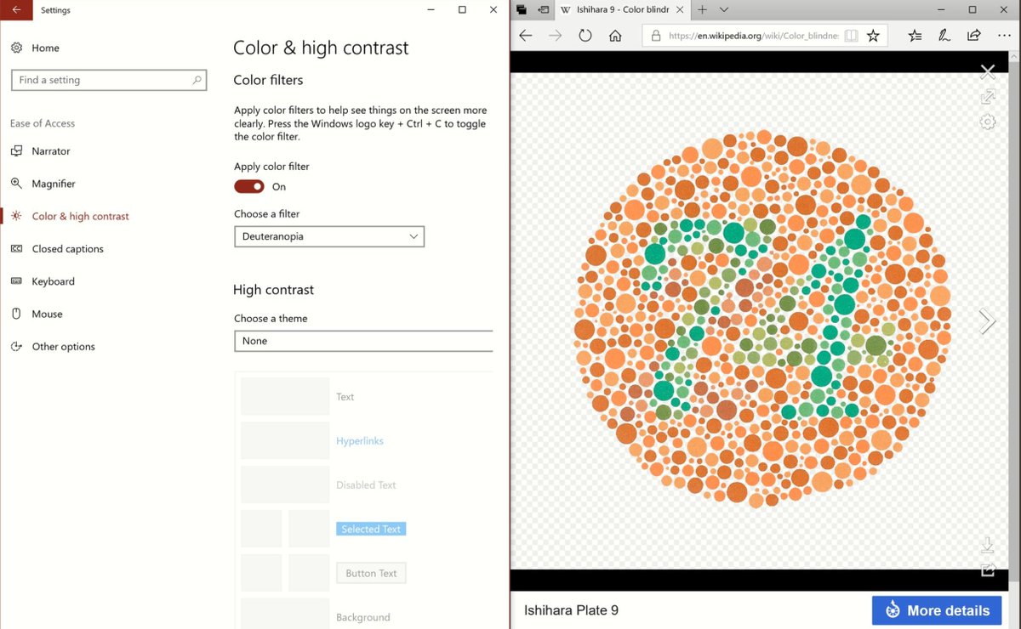
Task: Go back in Edge browser
Action: [x=526, y=36]
